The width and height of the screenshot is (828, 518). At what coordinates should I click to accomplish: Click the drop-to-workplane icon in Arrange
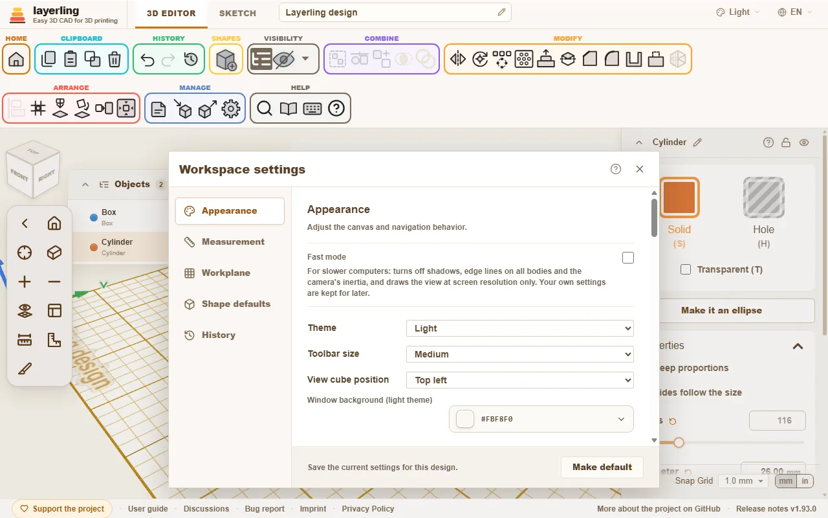click(60, 108)
